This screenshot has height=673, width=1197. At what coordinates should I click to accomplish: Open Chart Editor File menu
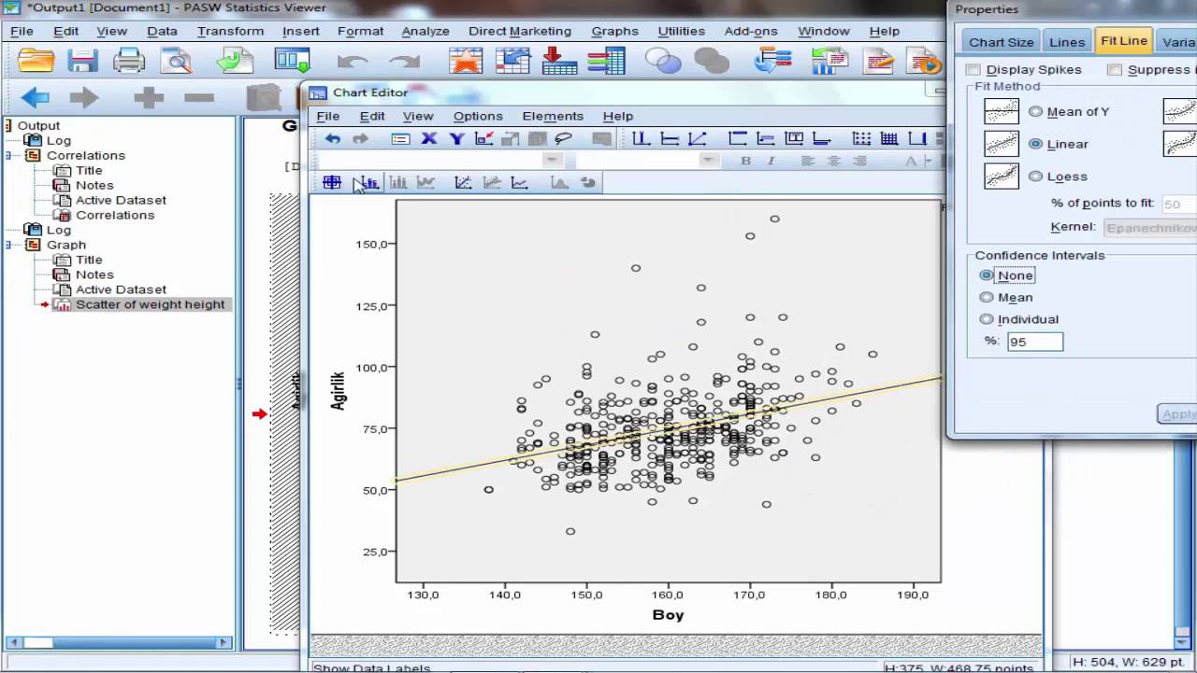tap(327, 116)
